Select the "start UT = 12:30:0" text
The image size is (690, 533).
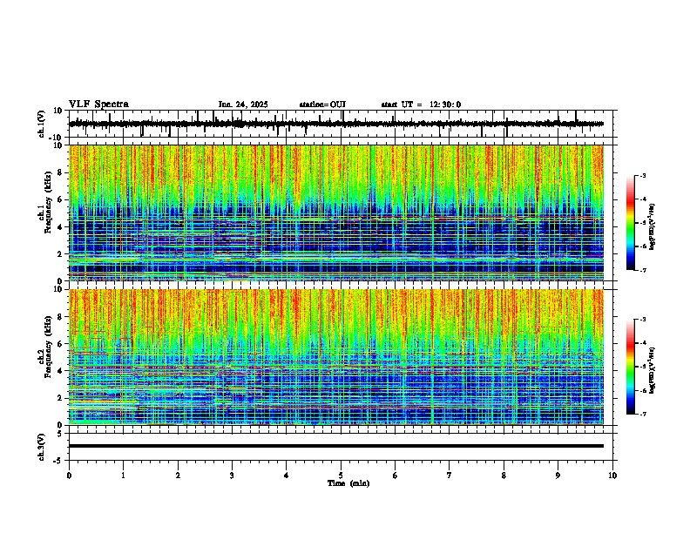coord(421,105)
